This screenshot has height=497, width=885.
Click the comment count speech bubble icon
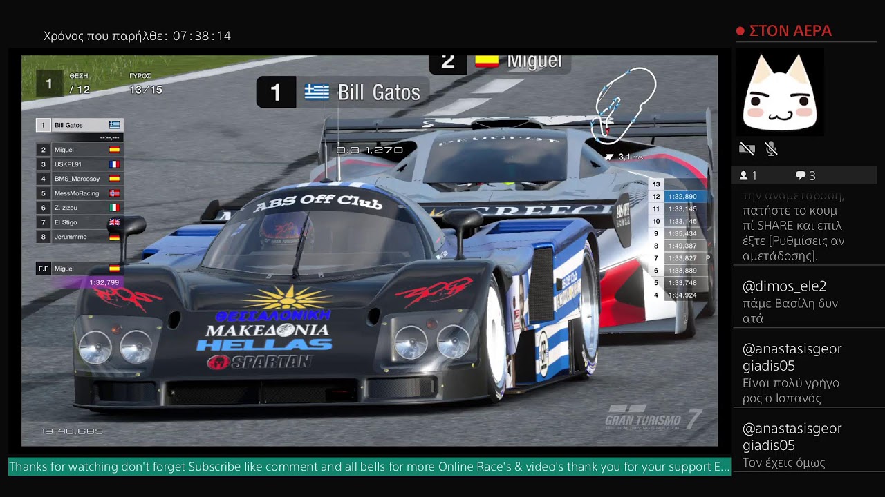[x=801, y=176]
